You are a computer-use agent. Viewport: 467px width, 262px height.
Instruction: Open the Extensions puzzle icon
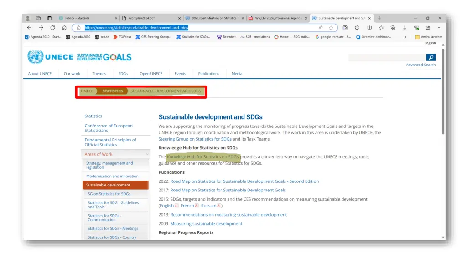357,28
